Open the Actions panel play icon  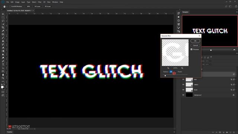pos(178,17)
